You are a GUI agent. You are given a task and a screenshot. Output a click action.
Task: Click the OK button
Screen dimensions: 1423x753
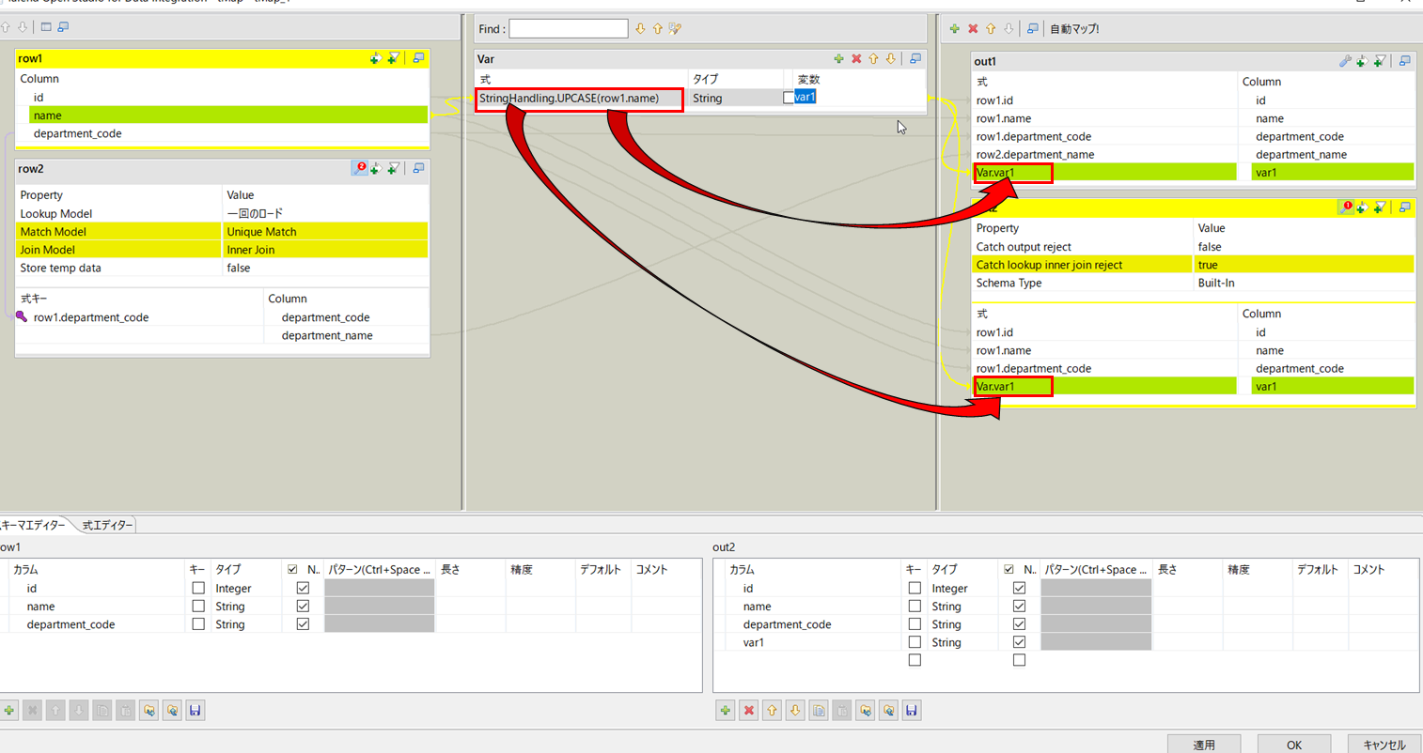pos(1294,745)
